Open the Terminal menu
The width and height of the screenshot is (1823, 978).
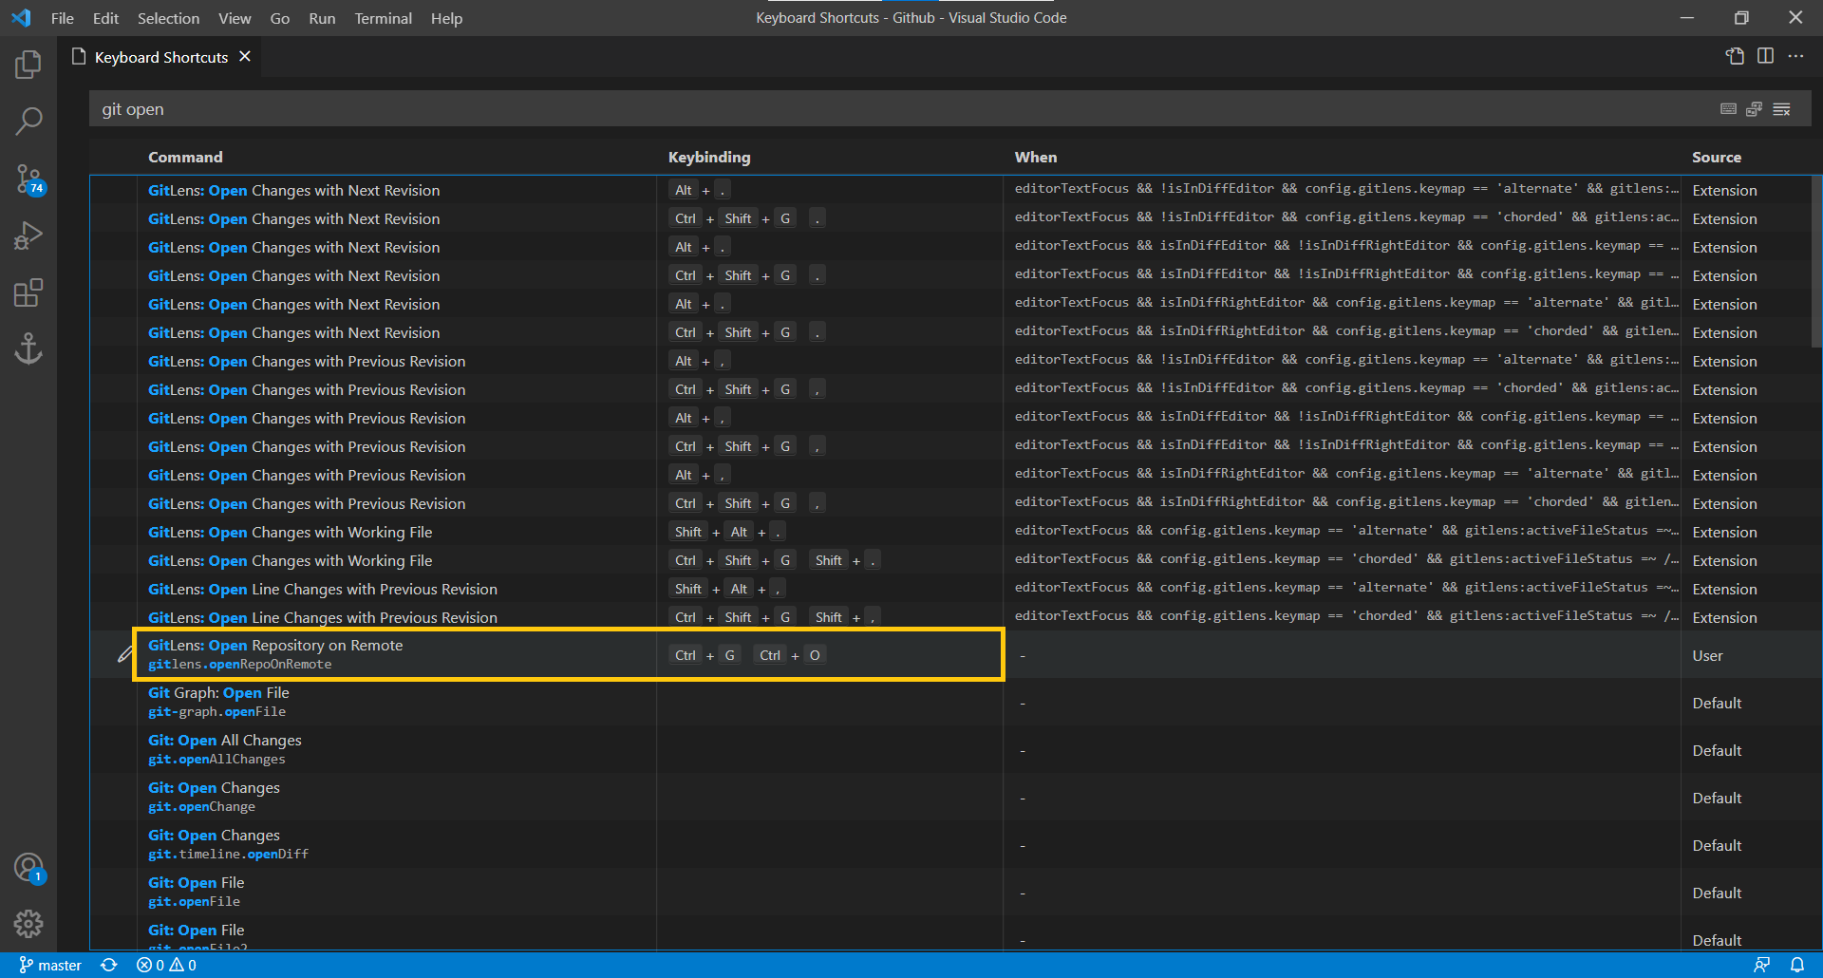click(x=383, y=18)
